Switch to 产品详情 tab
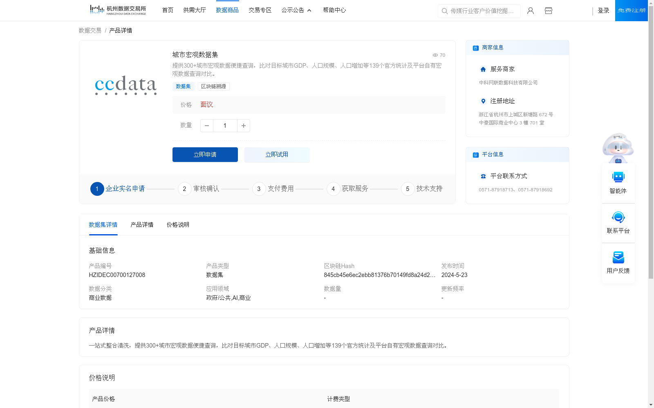 click(142, 225)
